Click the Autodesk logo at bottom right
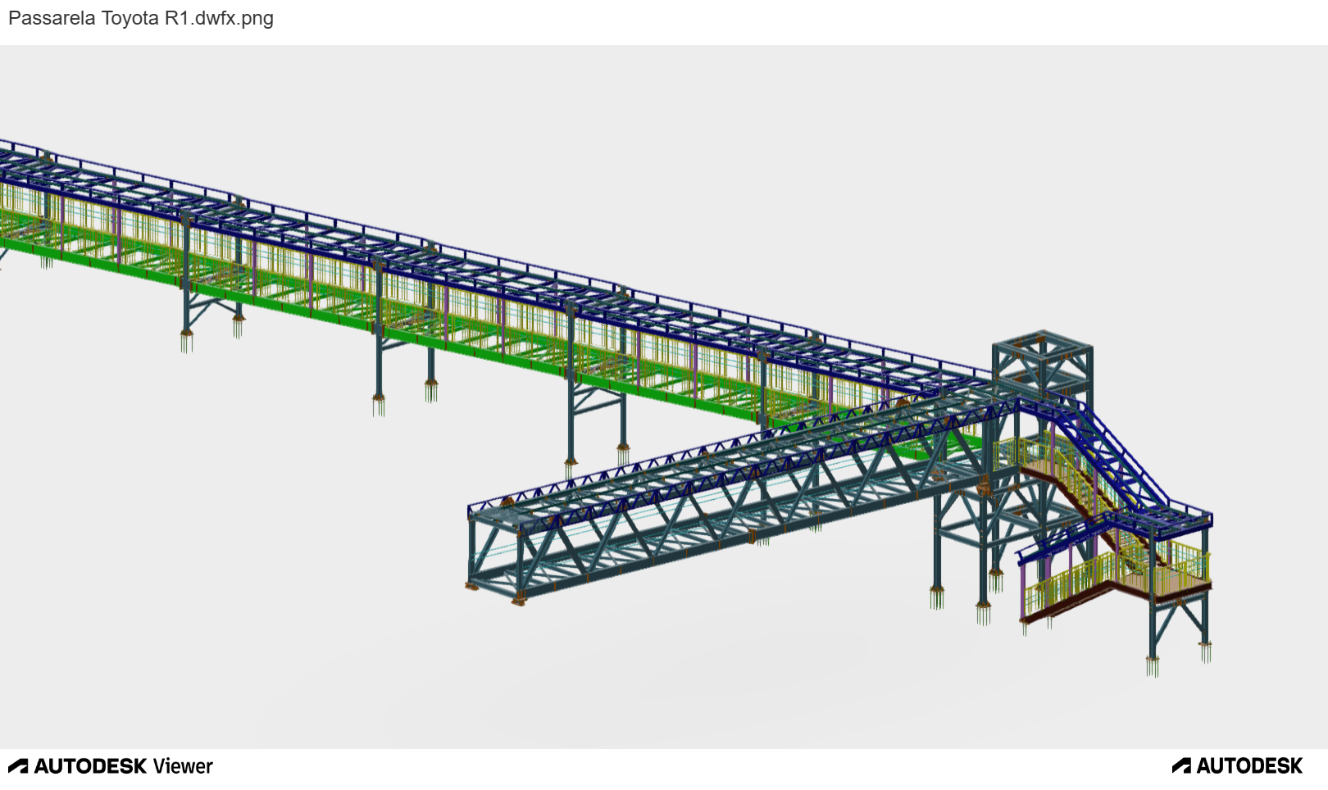 (x=1237, y=766)
